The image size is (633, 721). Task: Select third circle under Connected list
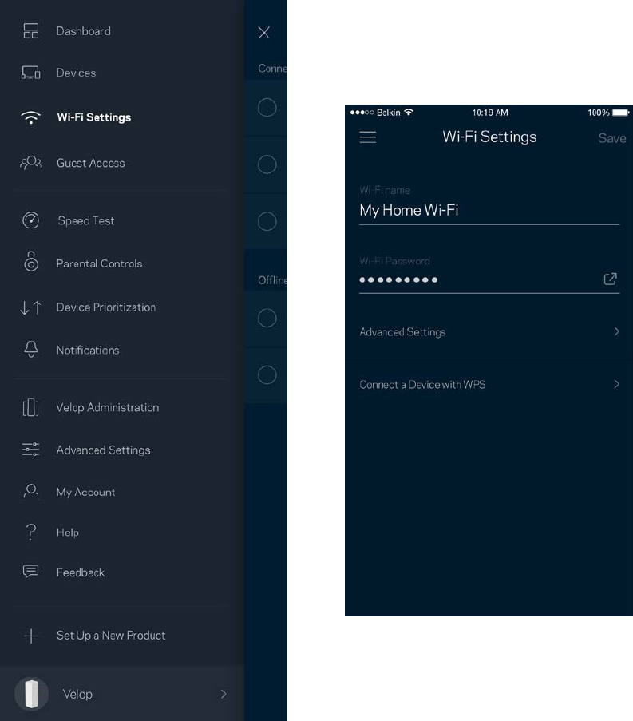[267, 221]
